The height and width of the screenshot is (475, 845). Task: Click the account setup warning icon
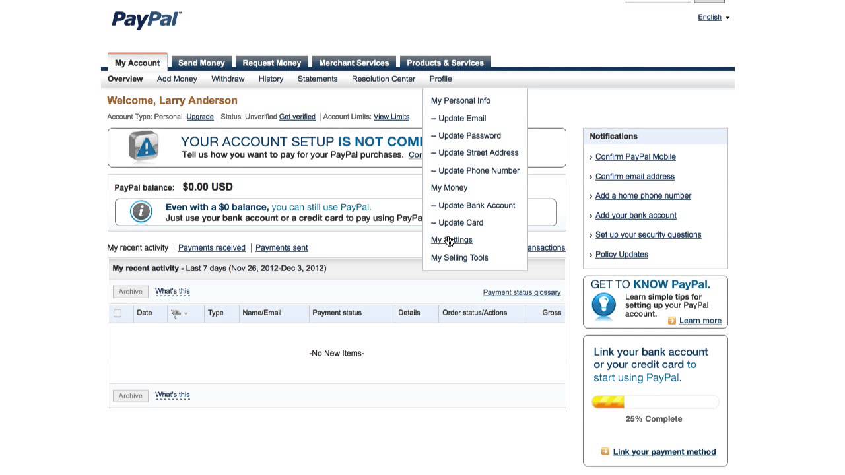click(x=143, y=146)
